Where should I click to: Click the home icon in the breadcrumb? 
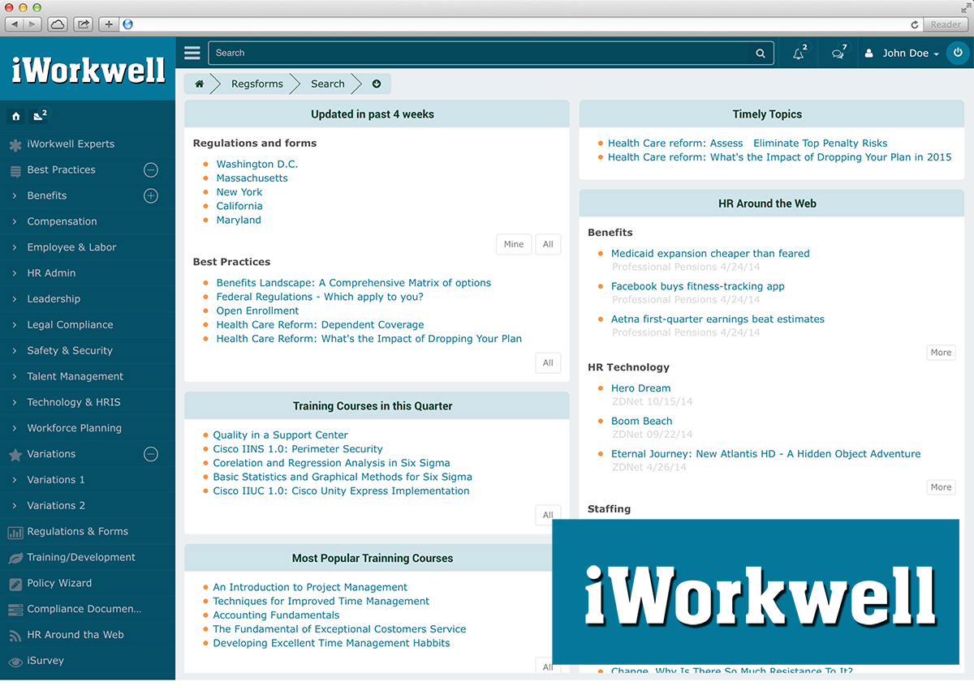tap(197, 83)
